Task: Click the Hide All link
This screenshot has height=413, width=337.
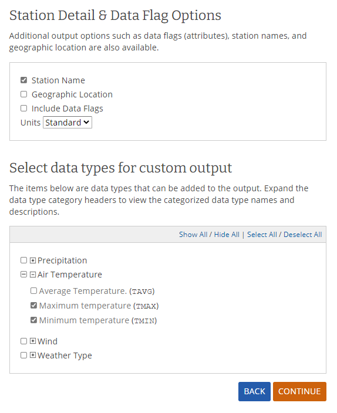Action: (227, 235)
